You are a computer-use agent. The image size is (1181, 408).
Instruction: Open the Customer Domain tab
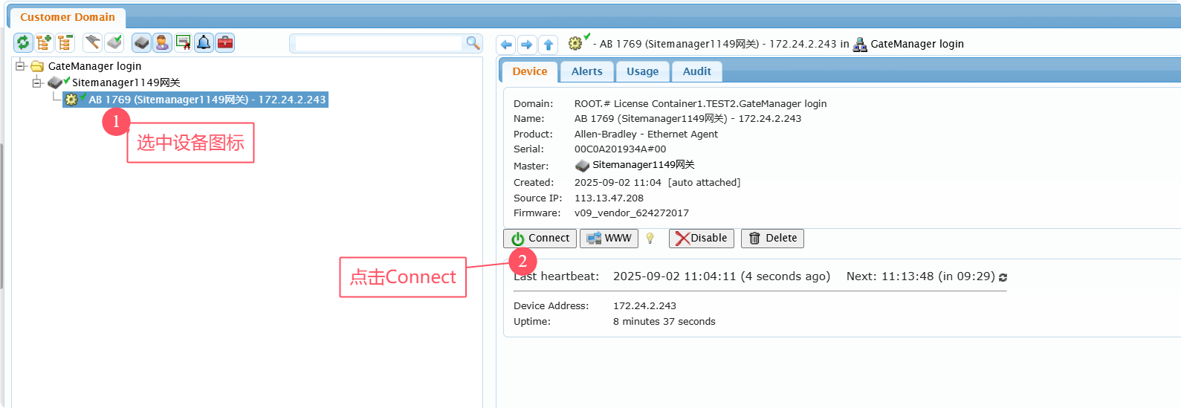tap(68, 17)
